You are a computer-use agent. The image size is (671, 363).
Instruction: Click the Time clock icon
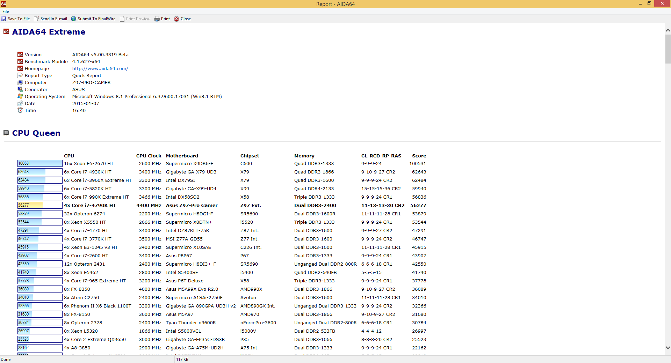(x=20, y=110)
